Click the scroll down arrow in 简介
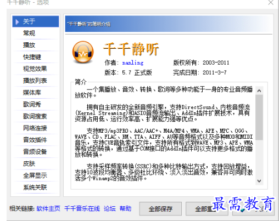 click(259, 181)
